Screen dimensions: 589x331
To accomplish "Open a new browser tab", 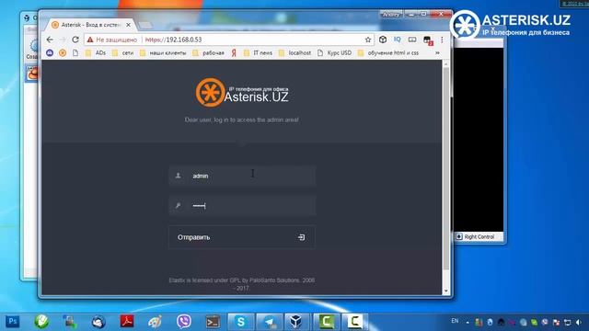I will 145,25.
